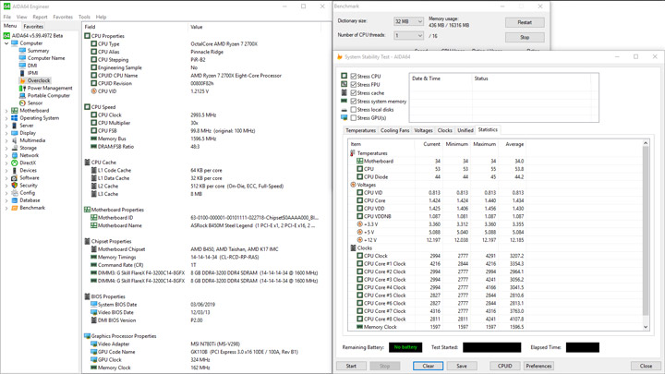The image size is (665, 374).
Task: Expand the Storage tree node
Action: coord(6,148)
